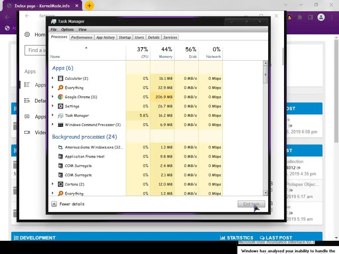
Task: Switch to the Details tab
Action: (x=154, y=37)
